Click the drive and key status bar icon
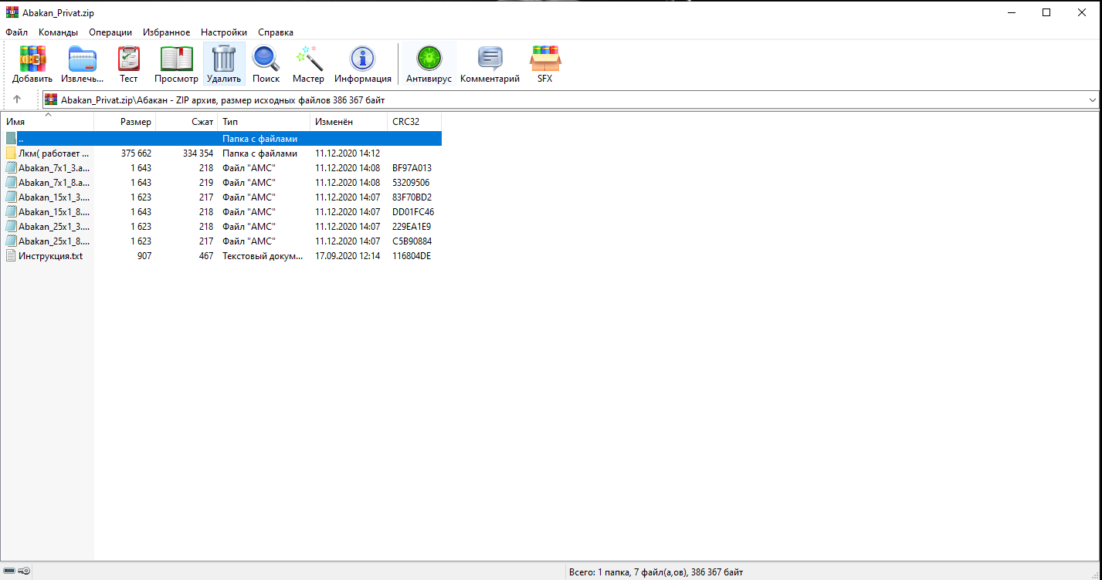This screenshot has height=580, width=1102. pyautogui.click(x=16, y=571)
